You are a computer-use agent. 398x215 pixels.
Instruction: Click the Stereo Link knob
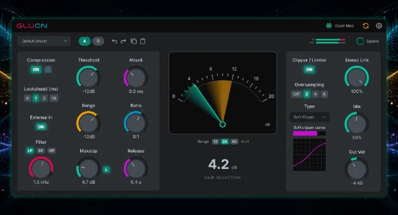pos(357,77)
